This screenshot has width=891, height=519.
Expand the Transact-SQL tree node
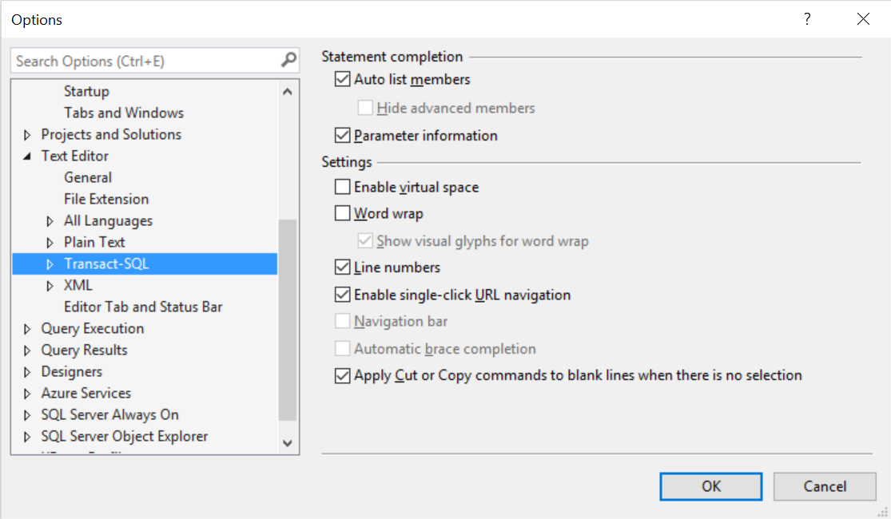pos(50,263)
